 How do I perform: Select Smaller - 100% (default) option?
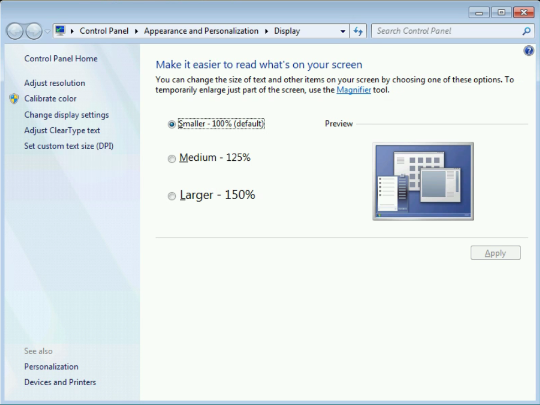pos(216,124)
